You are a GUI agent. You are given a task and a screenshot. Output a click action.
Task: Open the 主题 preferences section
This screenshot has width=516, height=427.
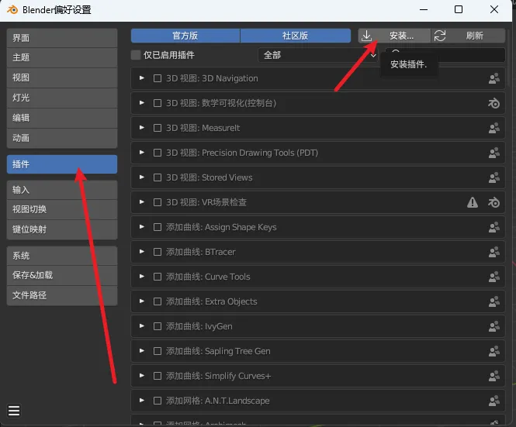pos(62,57)
